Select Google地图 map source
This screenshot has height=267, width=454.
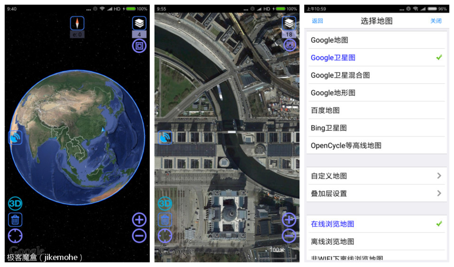click(x=376, y=40)
